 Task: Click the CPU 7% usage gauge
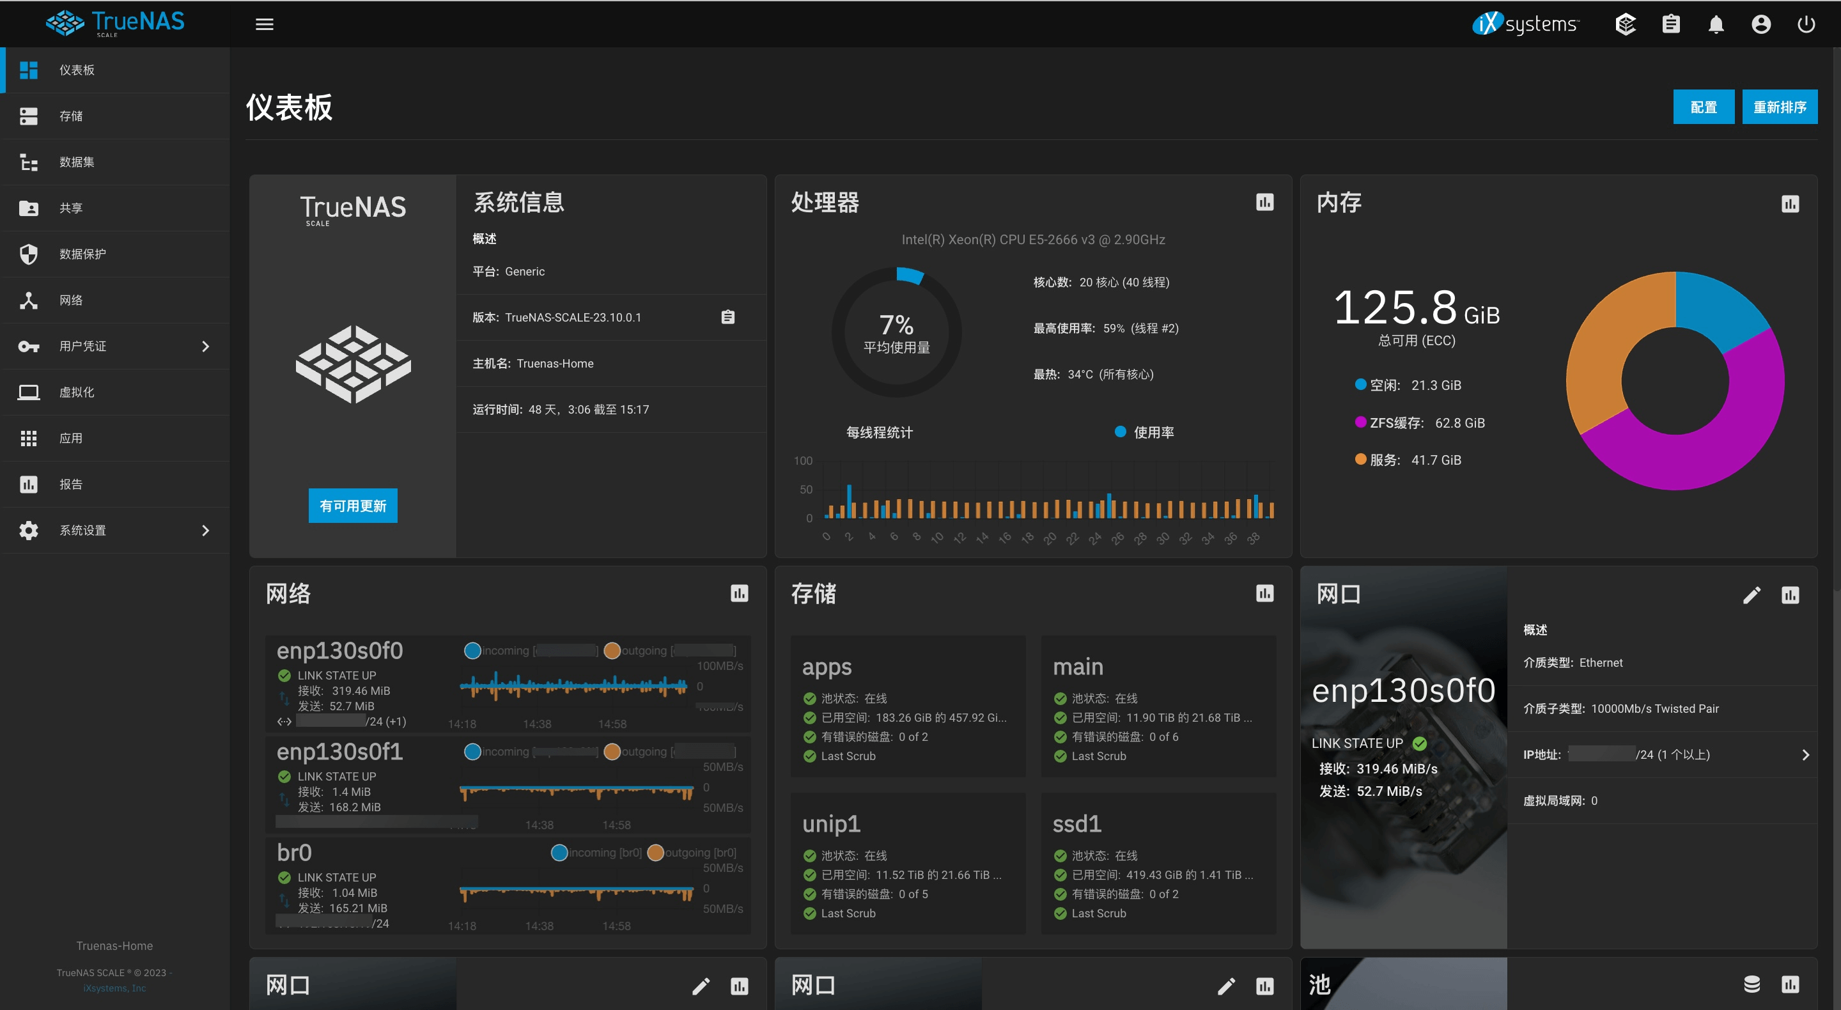[x=896, y=332]
